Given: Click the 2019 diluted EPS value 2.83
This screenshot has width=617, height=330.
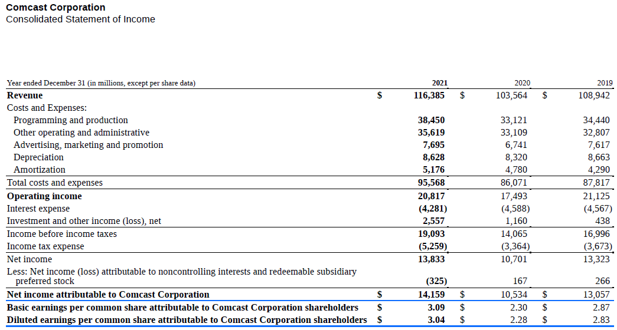Looking at the screenshot, I should 602,320.
